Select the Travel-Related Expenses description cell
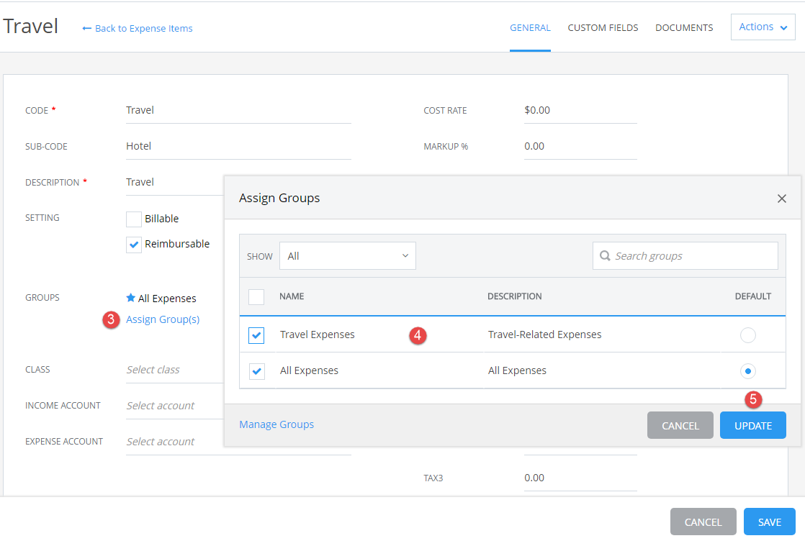This screenshot has height=546, width=805. 545,335
